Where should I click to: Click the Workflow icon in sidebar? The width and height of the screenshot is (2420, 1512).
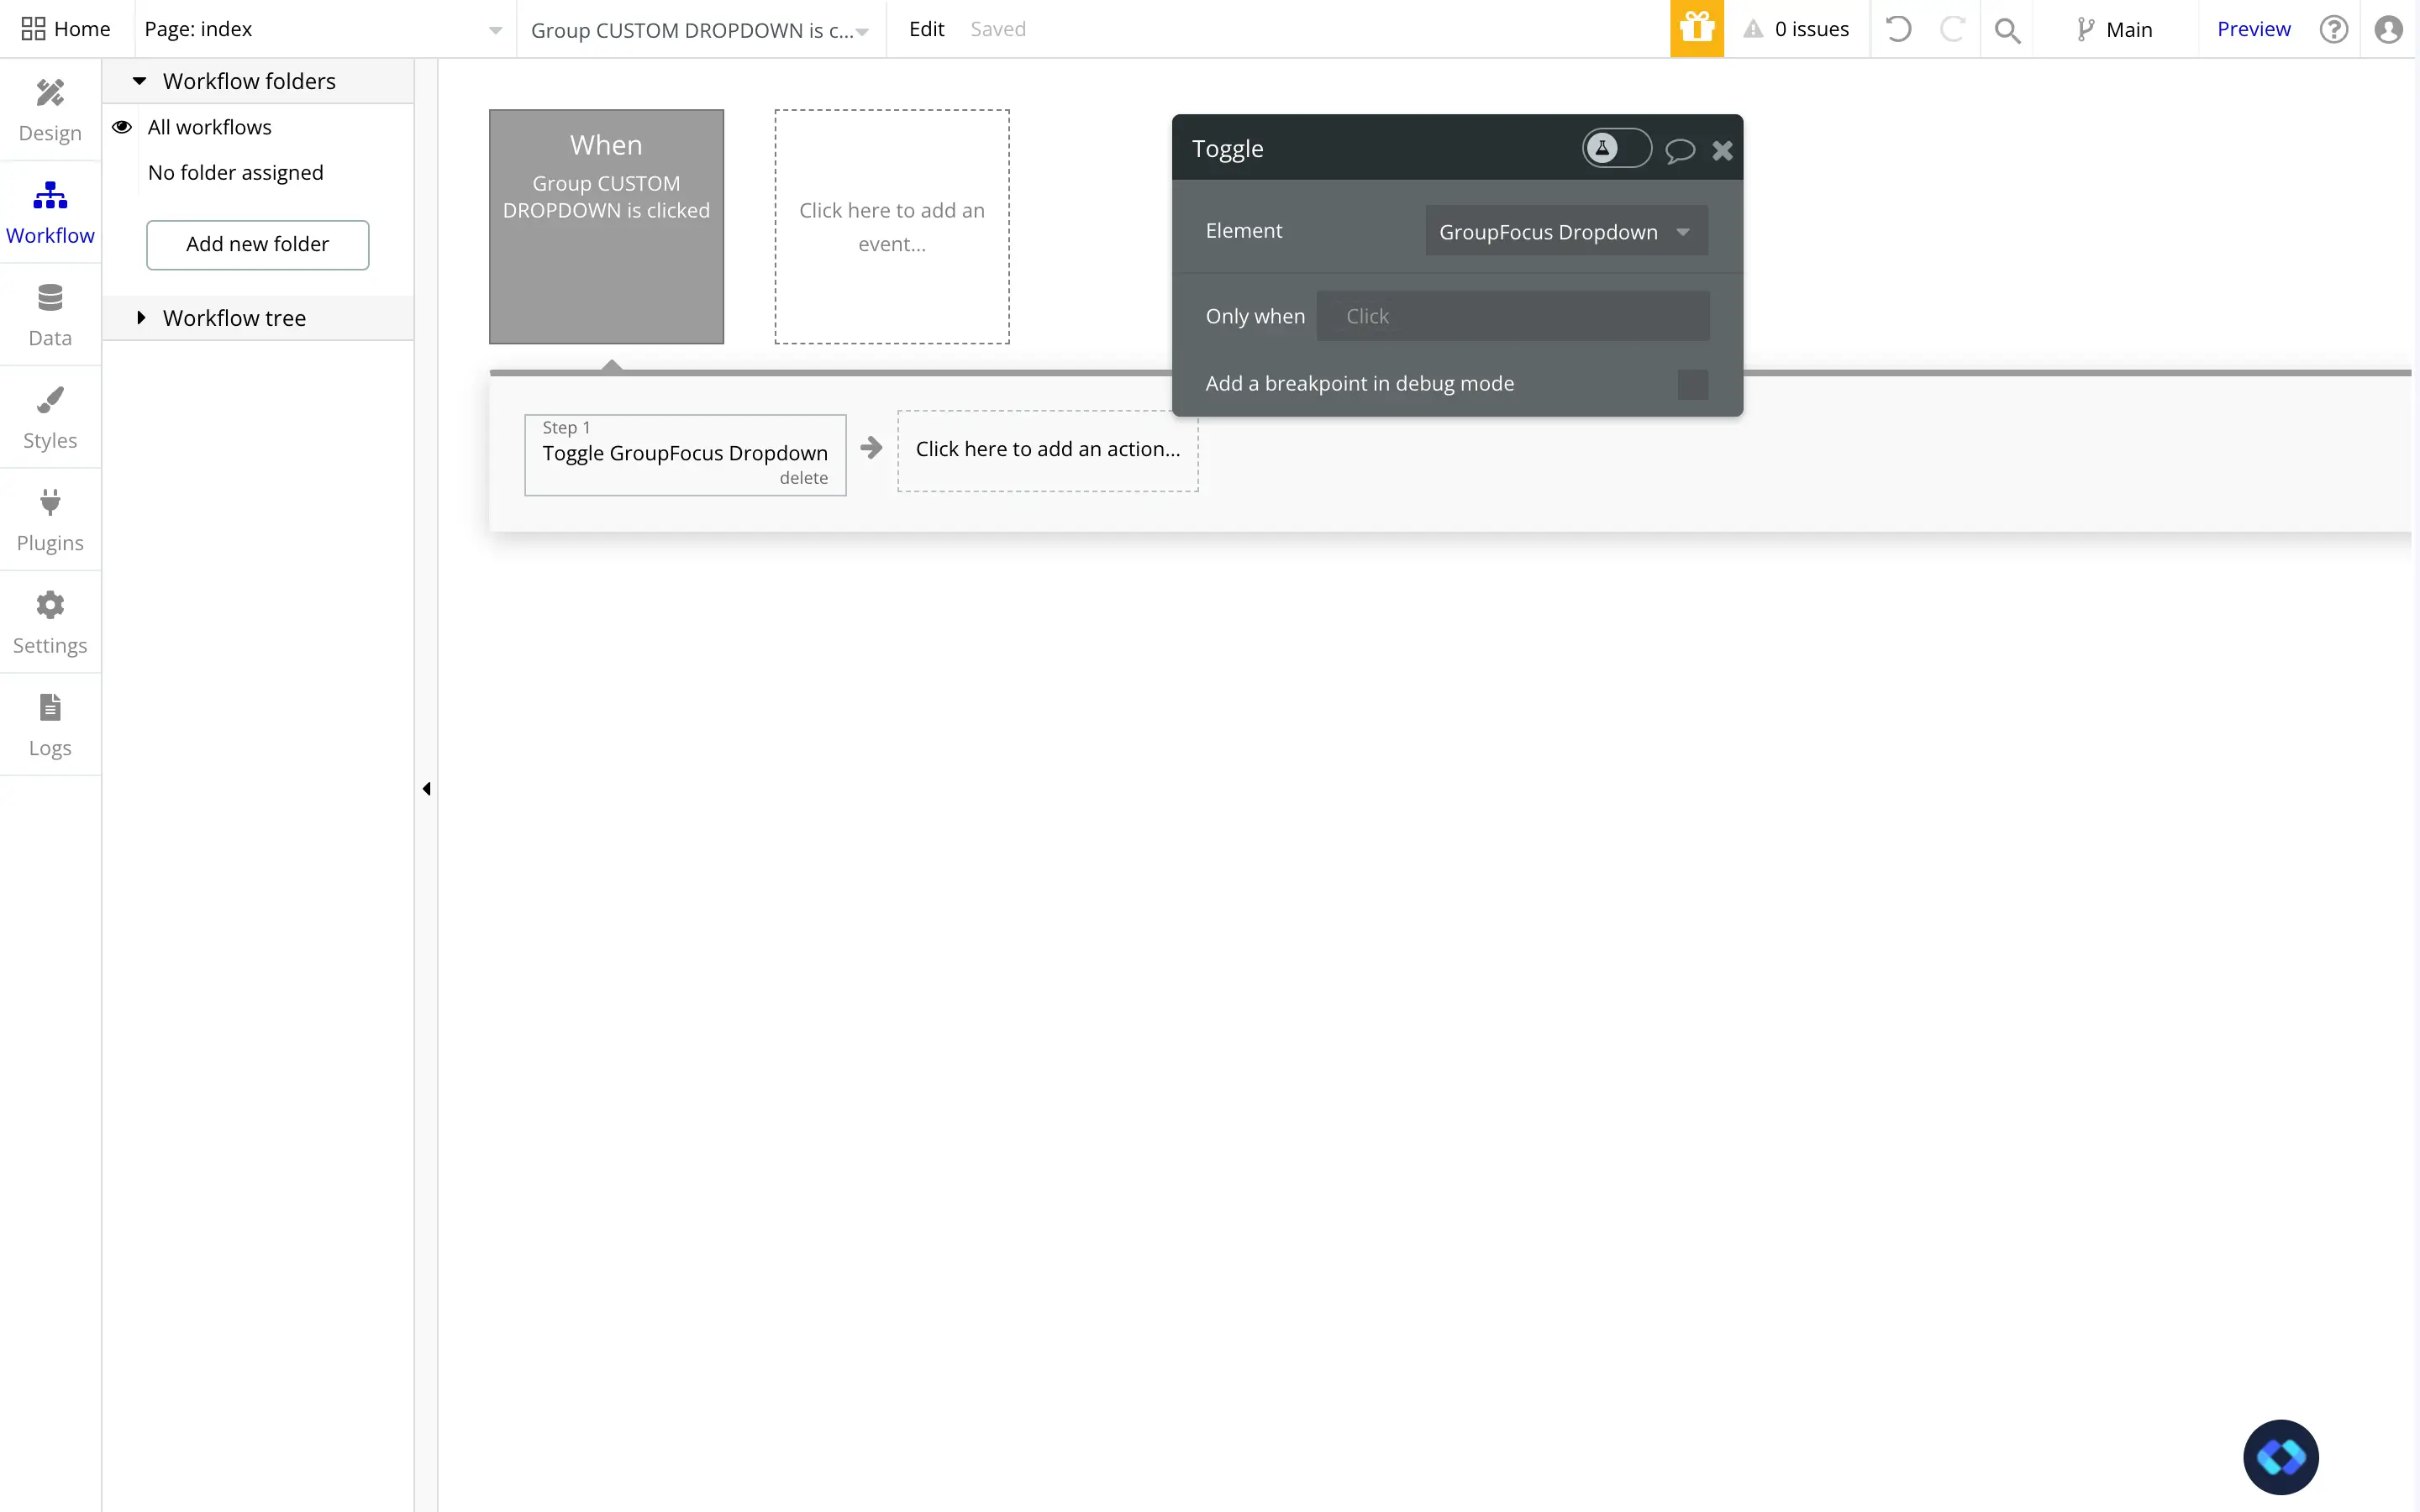[49, 207]
